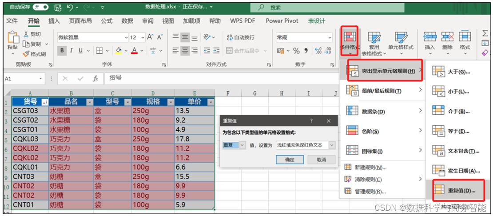Click the text orientation icon
The width and height of the screenshot is (493, 216).
tap(207, 37)
